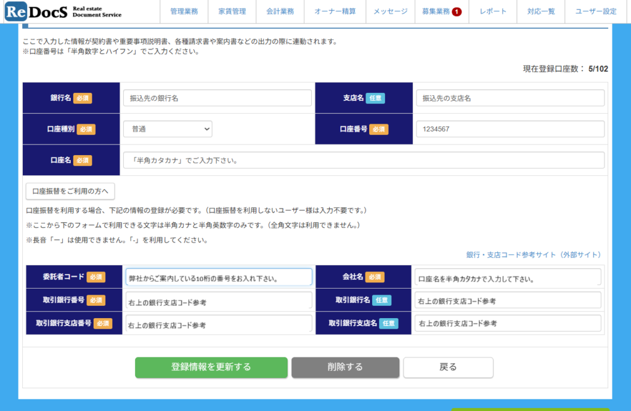Open the 管理業務 menu
The height and width of the screenshot is (411, 631).
[184, 12]
